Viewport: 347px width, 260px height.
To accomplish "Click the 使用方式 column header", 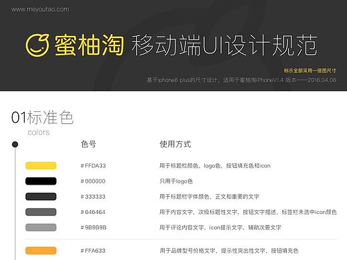I will point(176,144).
